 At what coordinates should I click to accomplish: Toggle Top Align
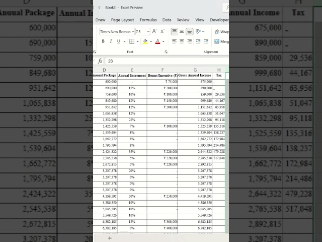coord(174,31)
